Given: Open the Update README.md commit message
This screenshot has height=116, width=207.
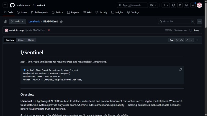Looking at the screenshot, I should click(x=35, y=30).
